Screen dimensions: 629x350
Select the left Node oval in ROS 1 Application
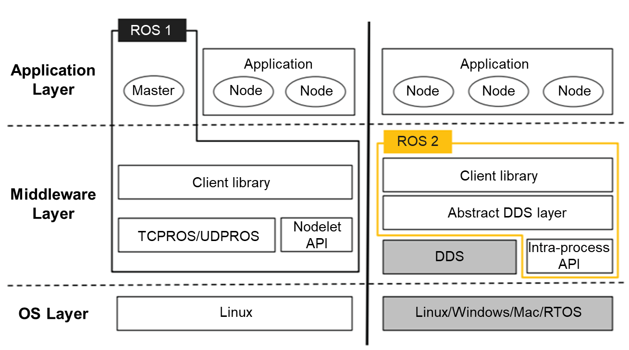[246, 91]
